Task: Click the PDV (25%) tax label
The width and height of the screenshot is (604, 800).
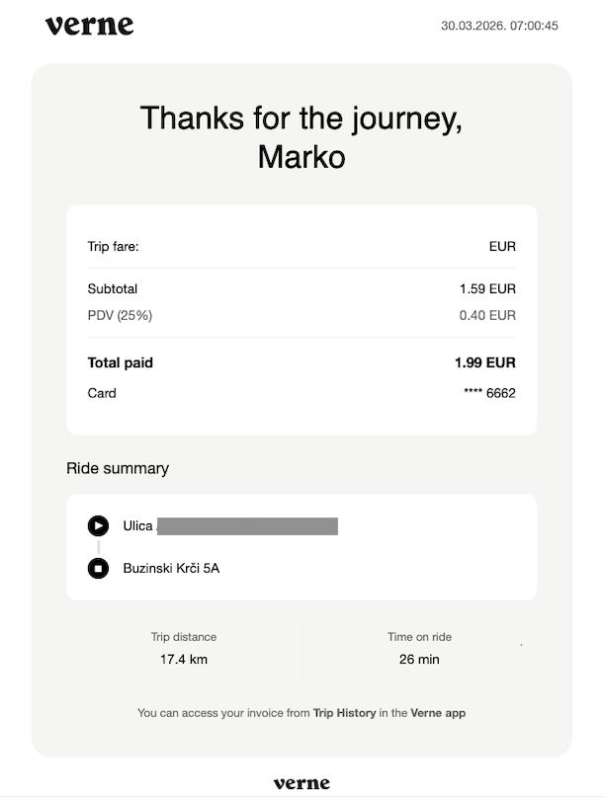Action: tap(120, 315)
